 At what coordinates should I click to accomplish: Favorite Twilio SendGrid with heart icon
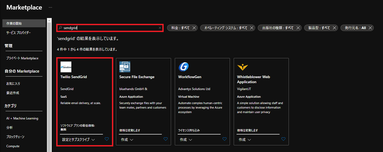point(107,139)
